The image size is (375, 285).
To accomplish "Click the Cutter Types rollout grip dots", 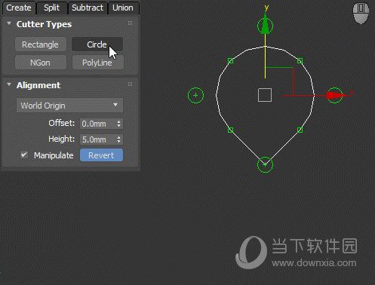I will 130,23.
